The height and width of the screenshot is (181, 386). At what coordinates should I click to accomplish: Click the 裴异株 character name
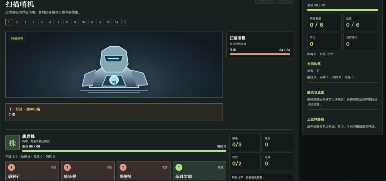[x=28, y=136]
